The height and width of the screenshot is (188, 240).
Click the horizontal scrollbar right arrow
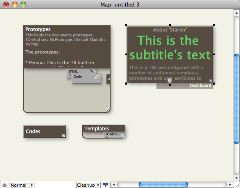pyautogui.click(x=230, y=185)
